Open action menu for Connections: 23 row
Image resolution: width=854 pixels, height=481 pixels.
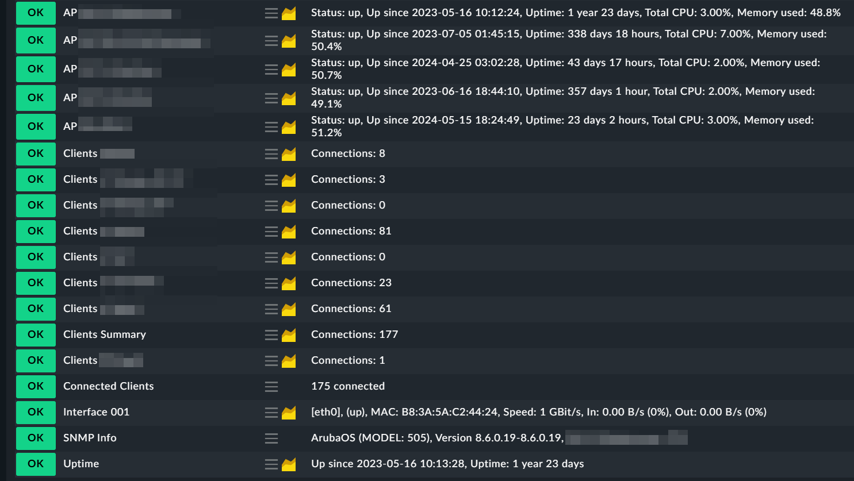click(271, 283)
